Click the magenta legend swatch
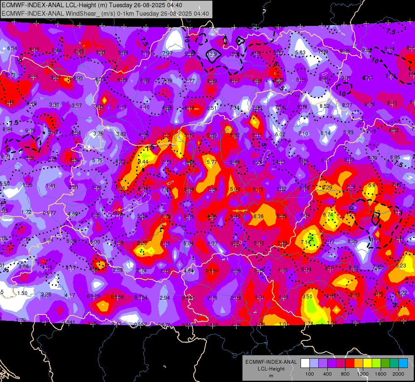 point(341,363)
